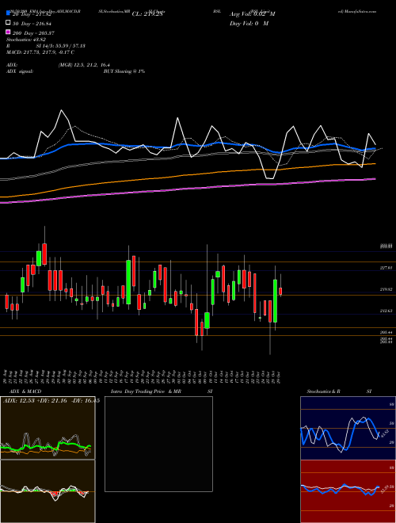Click the 212.63 price axis label
396x523 pixels.
[x=386, y=311]
